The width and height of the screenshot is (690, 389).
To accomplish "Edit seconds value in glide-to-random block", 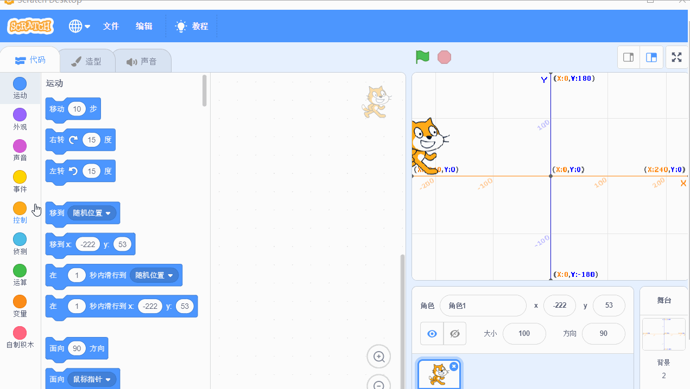I will [x=77, y=275].
